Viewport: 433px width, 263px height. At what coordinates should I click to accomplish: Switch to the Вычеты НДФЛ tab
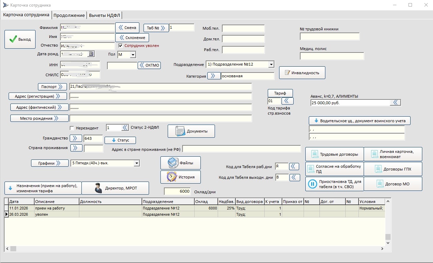pyautogui.click(x=105, y=15)
